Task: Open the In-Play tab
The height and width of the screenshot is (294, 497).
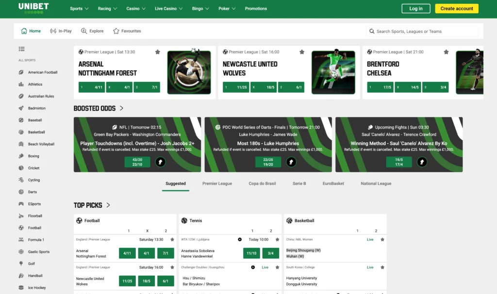Action: (61, 31)
